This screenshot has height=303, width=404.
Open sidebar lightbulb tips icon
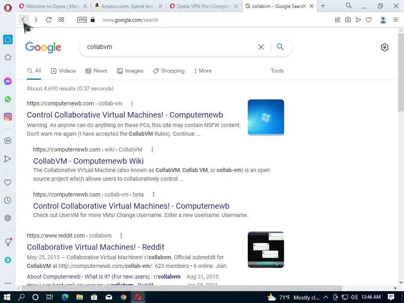tap(8, 242)
